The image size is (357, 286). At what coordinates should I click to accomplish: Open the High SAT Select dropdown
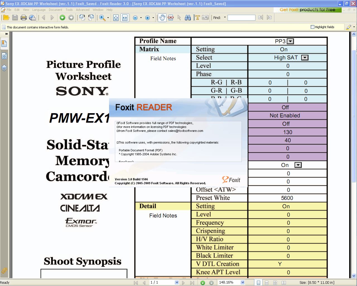pos(305,58)
